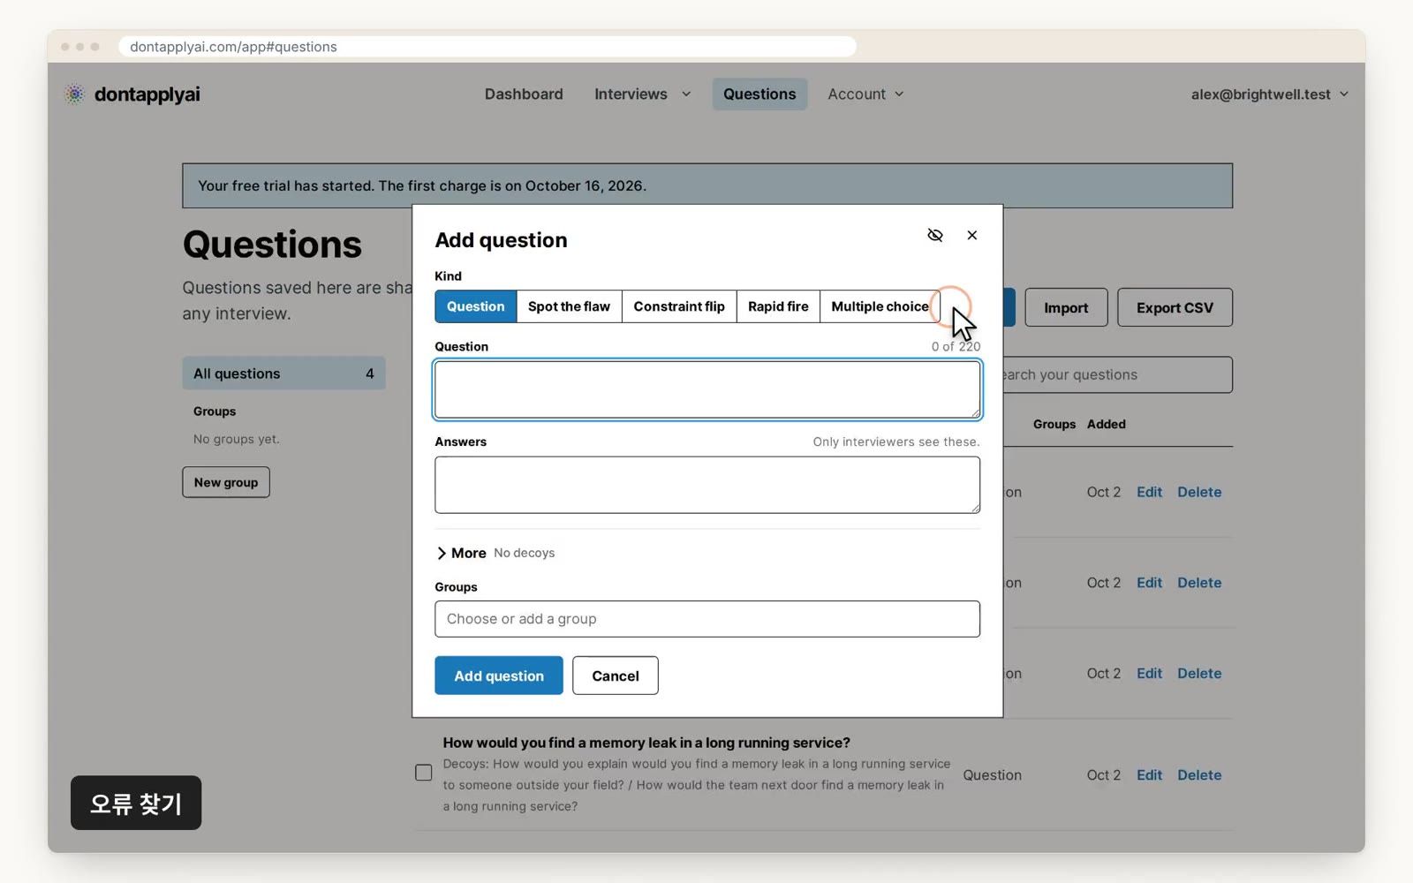Click the 'No groups yet.' text
The width and height of the screenshot is (1413, 883).
click(x=237, y=439)
